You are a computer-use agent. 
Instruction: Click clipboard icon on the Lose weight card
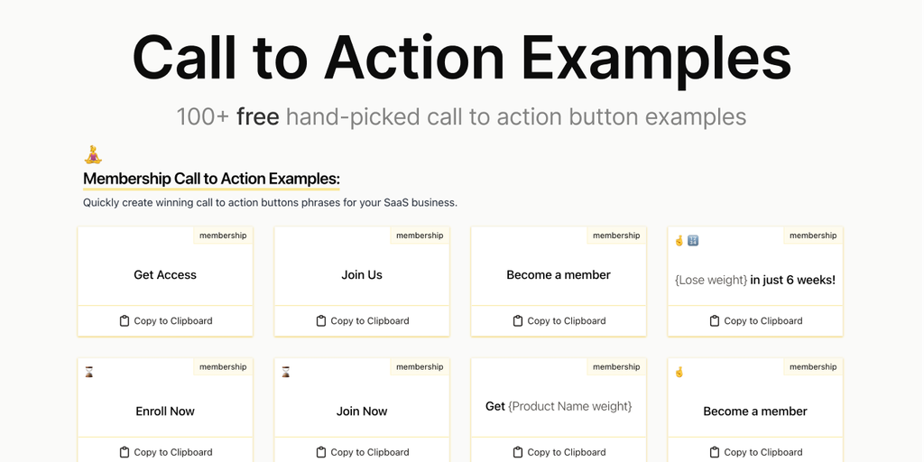tap(715, 321)
